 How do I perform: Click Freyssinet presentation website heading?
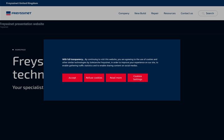point(22,24)
